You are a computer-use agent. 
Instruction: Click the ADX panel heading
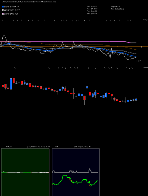(56, 147)
